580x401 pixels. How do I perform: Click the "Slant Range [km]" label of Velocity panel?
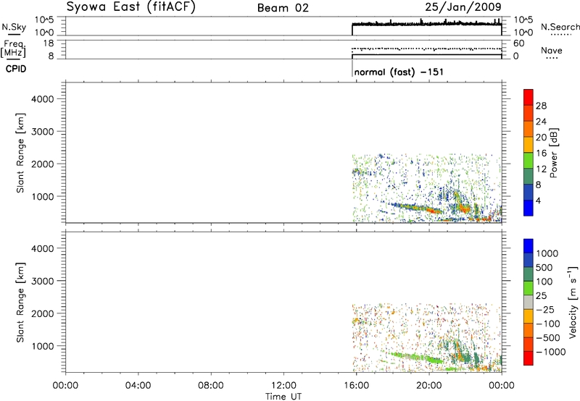pos(20,303)
